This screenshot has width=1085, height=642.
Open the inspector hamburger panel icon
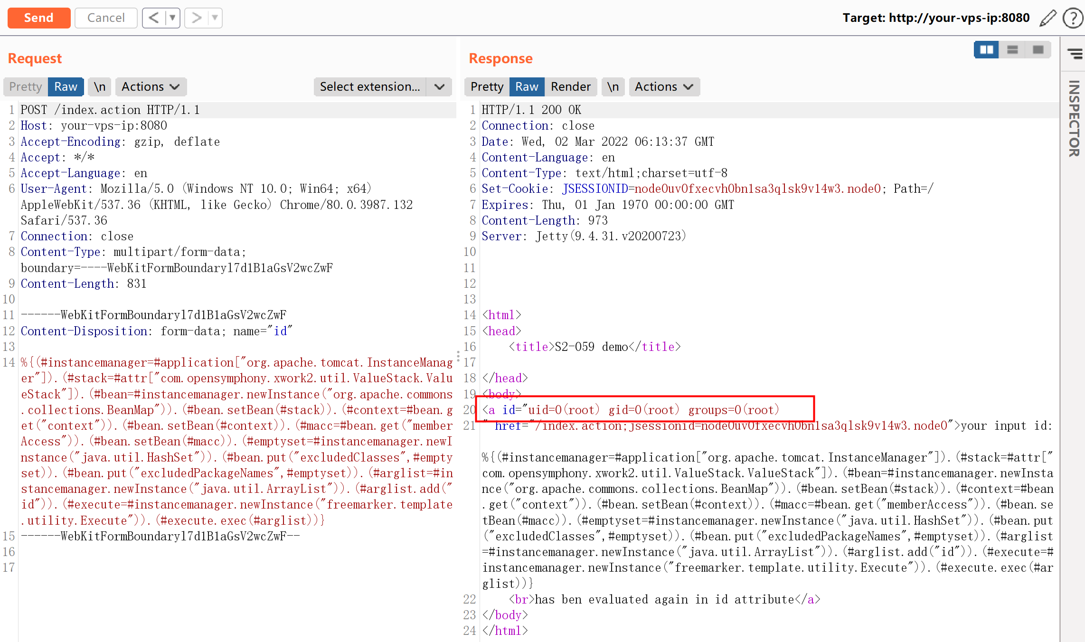click(x=1075, y=54)
